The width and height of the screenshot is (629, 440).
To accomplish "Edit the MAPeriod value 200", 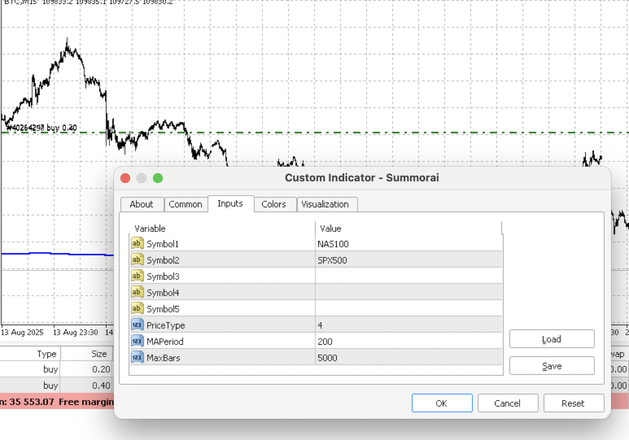I will (408, 341).
